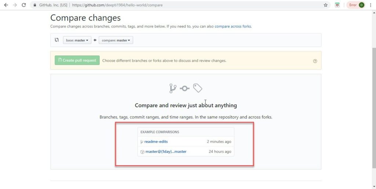
Task: Click the commit illustration icon
Action: point(185,89)
